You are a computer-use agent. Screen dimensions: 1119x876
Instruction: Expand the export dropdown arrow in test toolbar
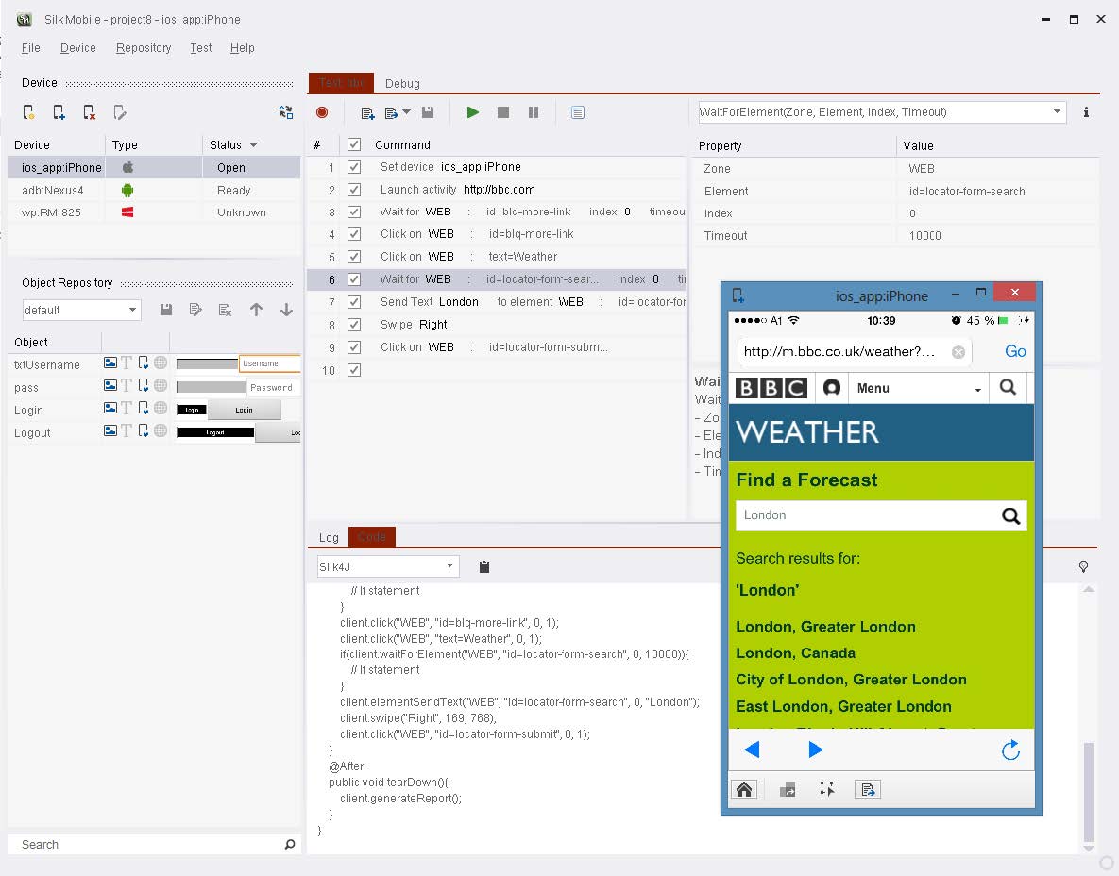[x=406, y=112]
